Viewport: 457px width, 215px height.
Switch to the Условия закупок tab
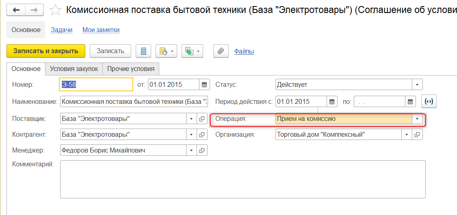(x=74, y=69)
